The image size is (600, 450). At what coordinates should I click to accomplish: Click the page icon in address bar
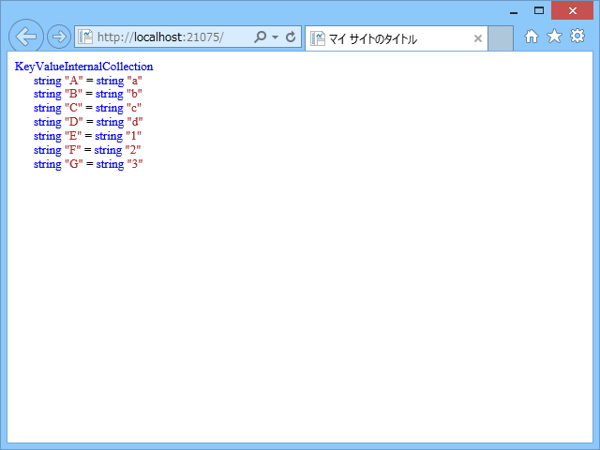[85, 37]
